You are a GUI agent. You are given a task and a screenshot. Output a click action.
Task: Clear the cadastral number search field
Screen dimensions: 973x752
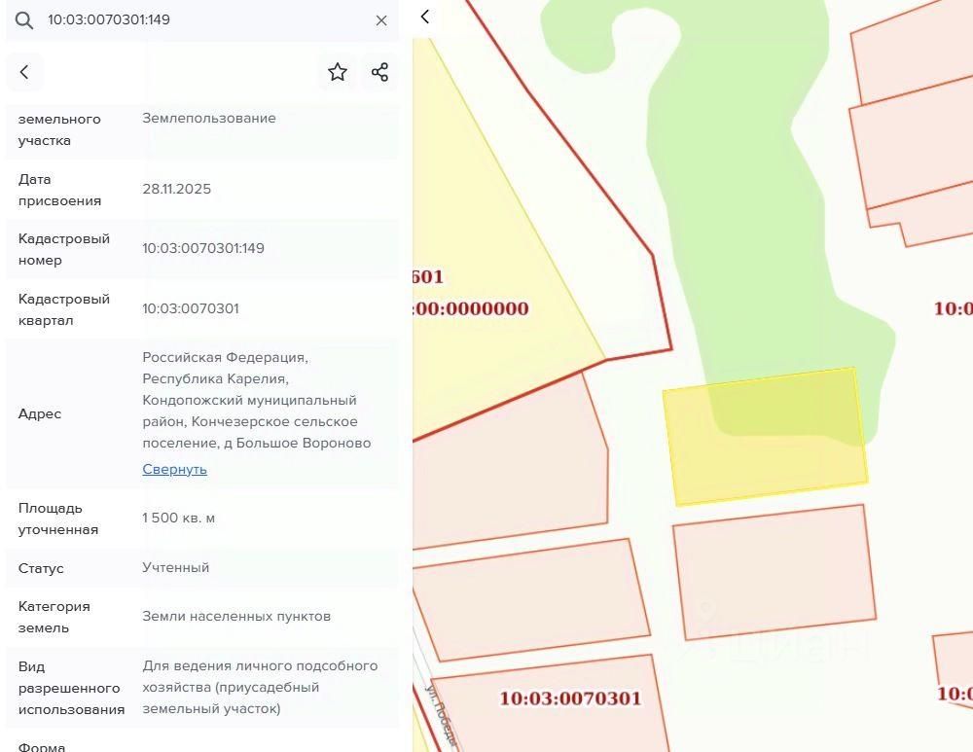[381, 20]
